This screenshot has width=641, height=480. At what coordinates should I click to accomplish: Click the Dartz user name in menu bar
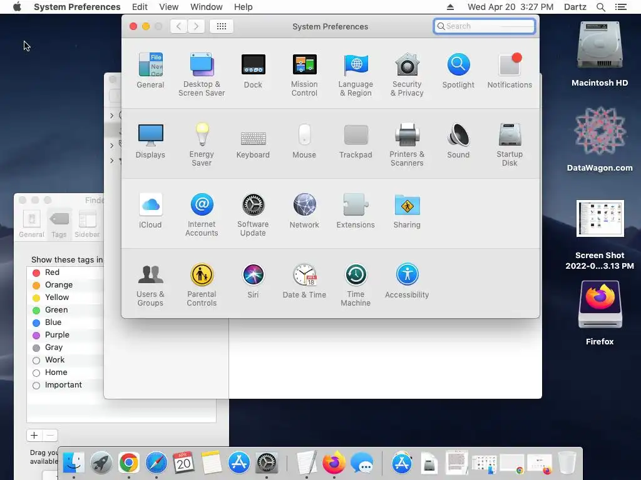click(575, 7)
